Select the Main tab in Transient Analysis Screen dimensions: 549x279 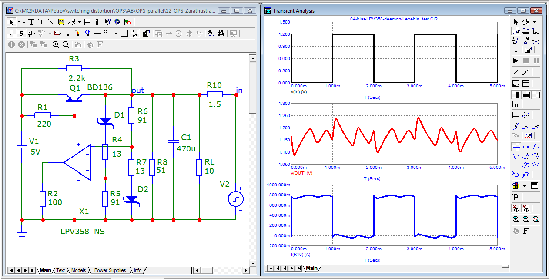point(311,268)
